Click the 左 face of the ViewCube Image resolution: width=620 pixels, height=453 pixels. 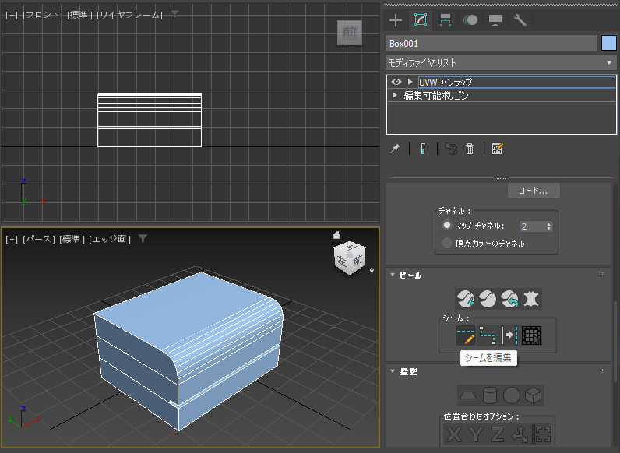click(341, 261)
